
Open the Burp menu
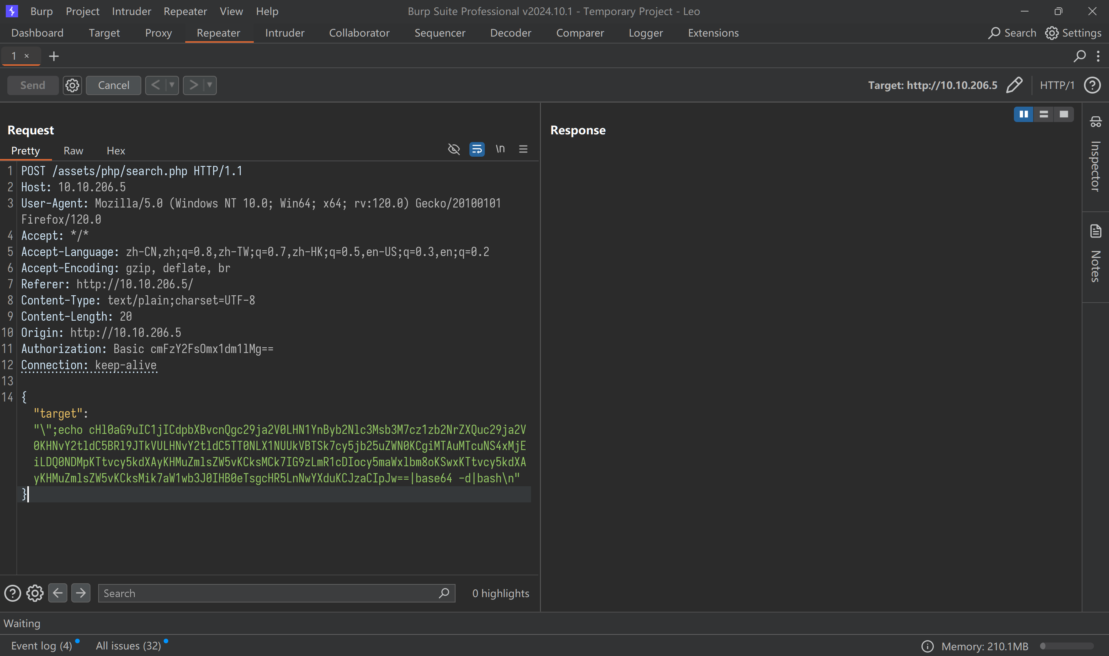[42, 11]
